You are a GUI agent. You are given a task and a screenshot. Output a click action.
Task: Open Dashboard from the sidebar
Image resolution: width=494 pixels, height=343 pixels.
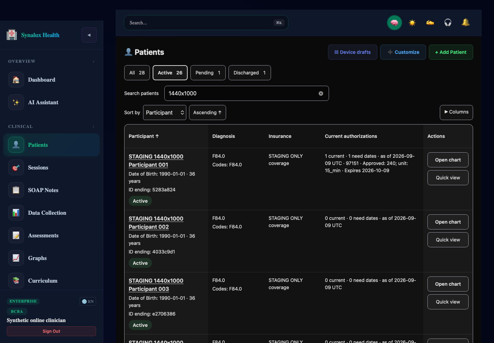point(51,80)
